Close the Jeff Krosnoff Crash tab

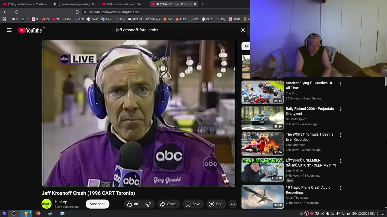point(195,4)
